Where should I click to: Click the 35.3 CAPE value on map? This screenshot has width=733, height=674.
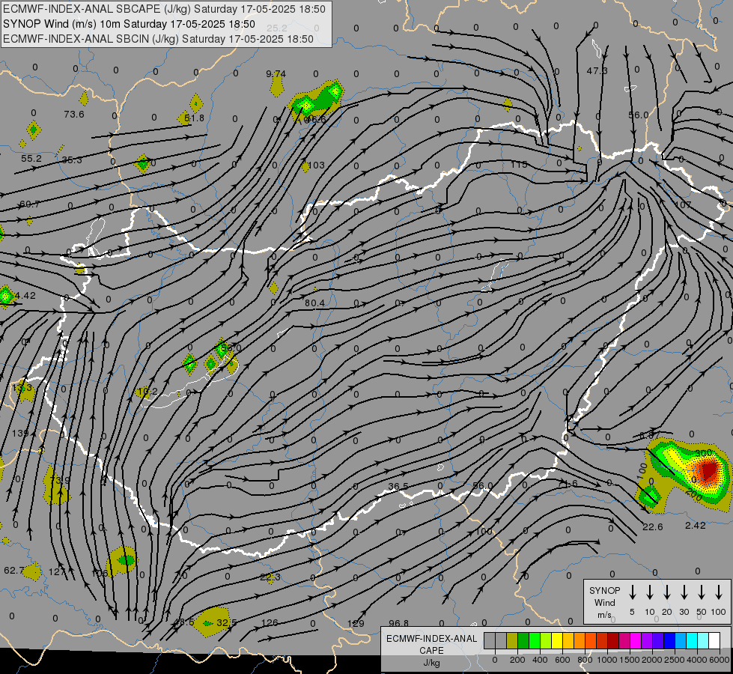coord(72,160)
